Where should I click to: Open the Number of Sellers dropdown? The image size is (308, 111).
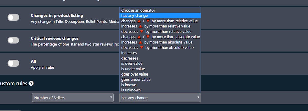[73, 98]
